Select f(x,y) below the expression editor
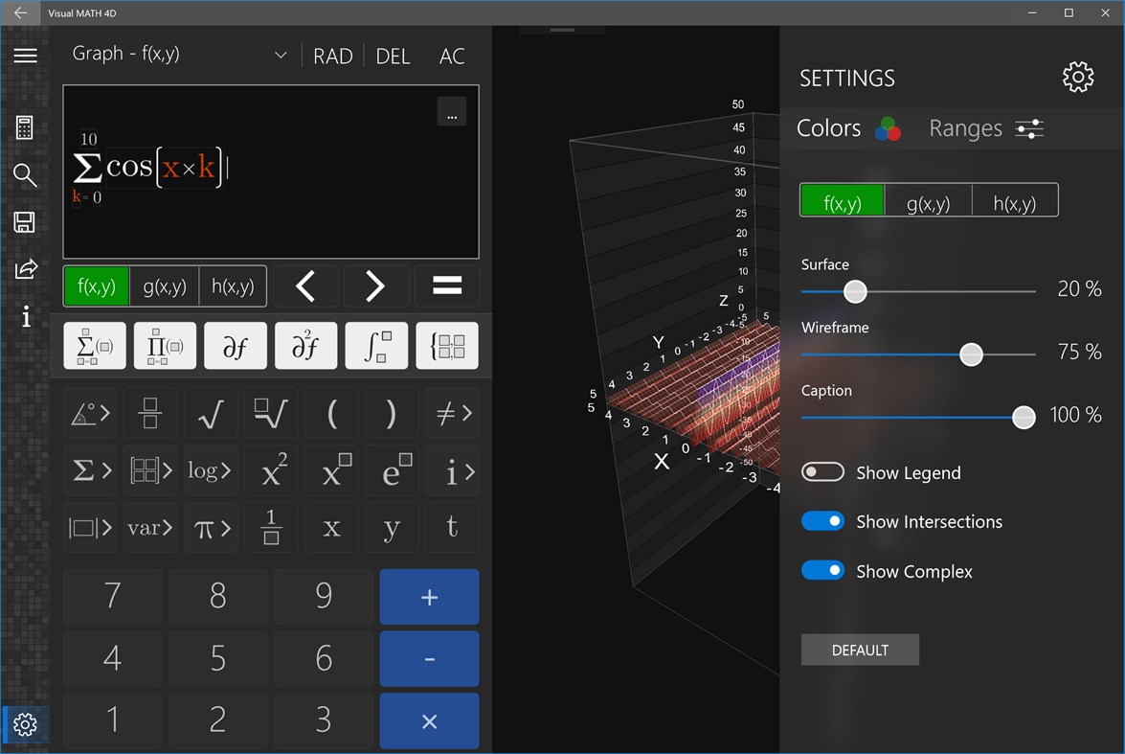The width and height of the screenshot is (1125, 754). coord(96,286)
